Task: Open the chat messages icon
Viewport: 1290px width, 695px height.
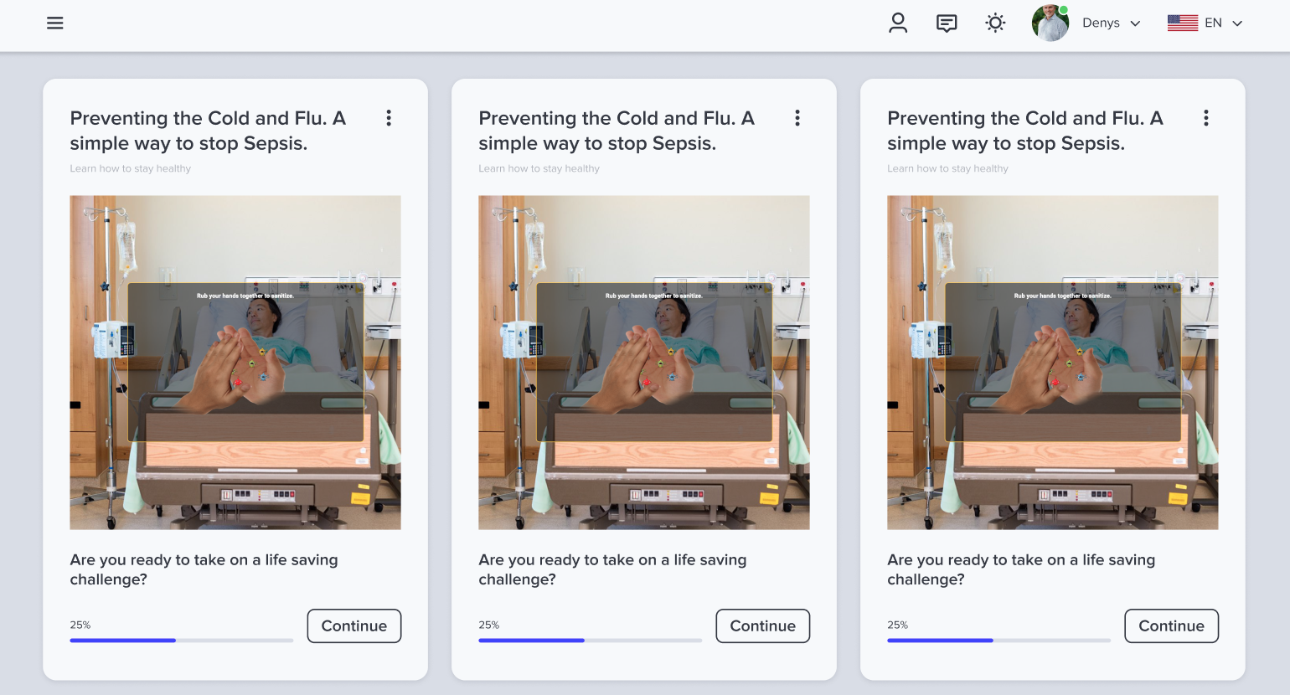Action: point(947,23)
